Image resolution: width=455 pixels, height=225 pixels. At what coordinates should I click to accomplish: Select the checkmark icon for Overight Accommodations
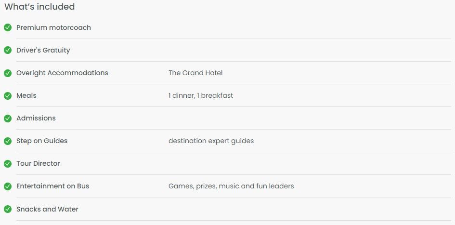[8, 73]
